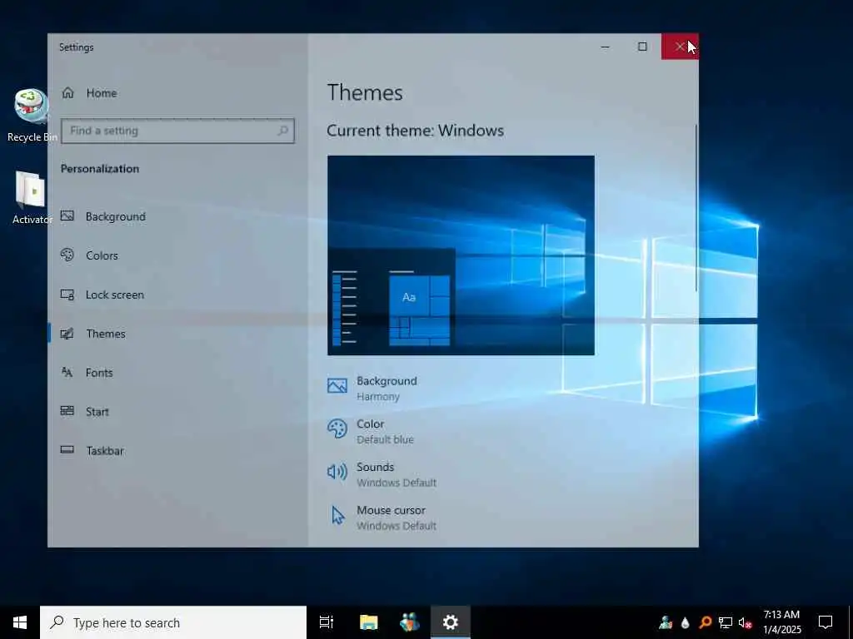
Task: Click the Settings gear on the taskbar
Action: [x=451, y=622]
